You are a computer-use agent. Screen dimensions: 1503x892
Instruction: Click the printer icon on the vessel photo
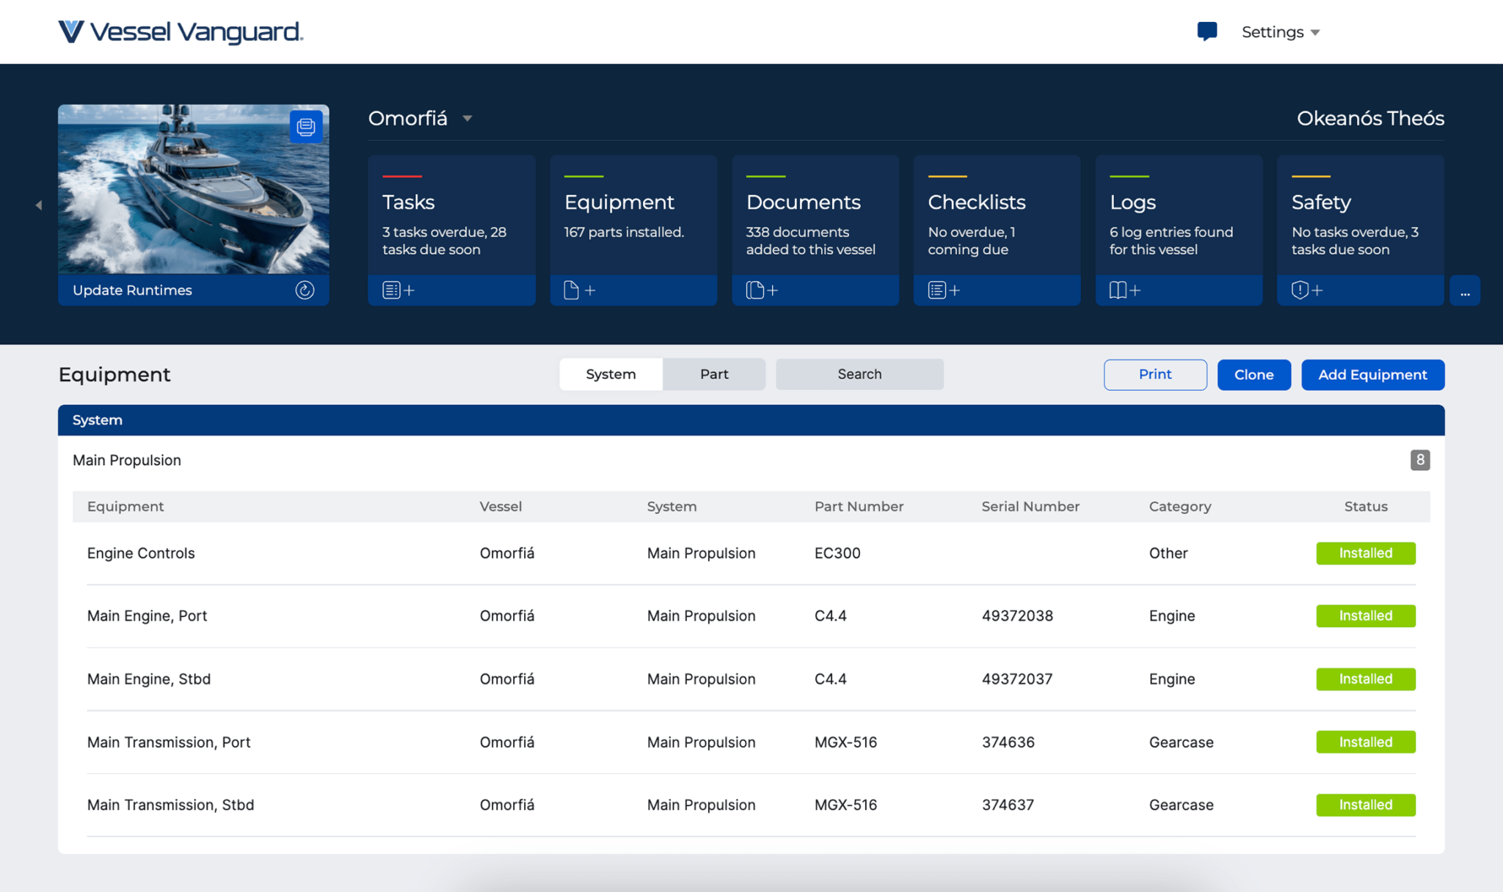(305, 126)
